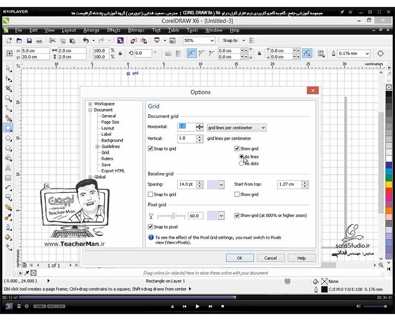
Task: Select the Table tool
Action: coord(8,178)
